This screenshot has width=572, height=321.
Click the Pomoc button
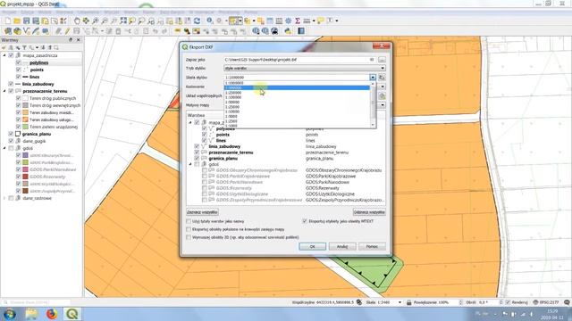pos(372,246)
